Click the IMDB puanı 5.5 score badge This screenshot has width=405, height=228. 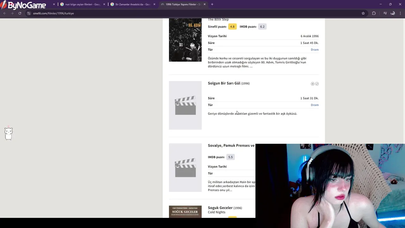(230, 157)
